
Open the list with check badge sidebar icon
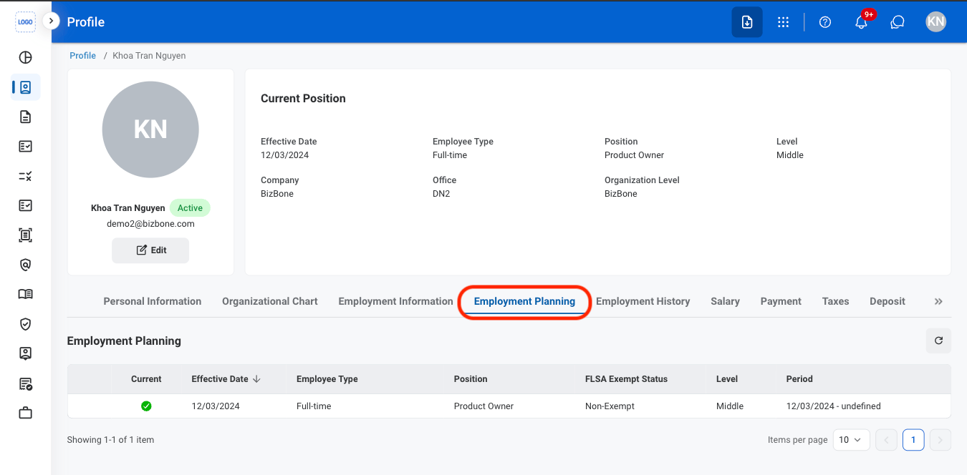click(x=25, y=383)
